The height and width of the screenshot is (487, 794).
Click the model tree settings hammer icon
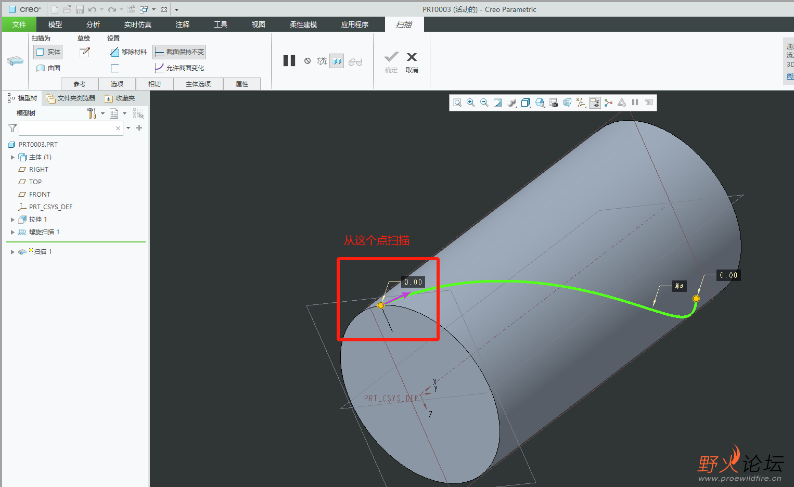[92, 113]
